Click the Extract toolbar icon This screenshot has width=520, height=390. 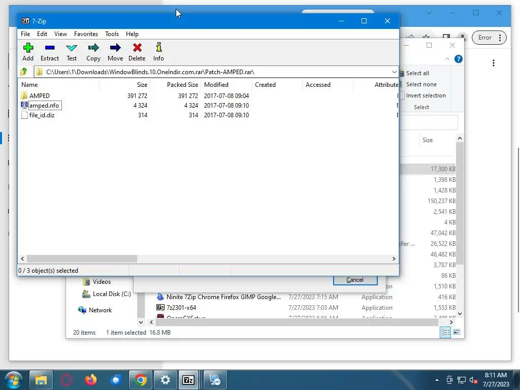click(50, 52)
